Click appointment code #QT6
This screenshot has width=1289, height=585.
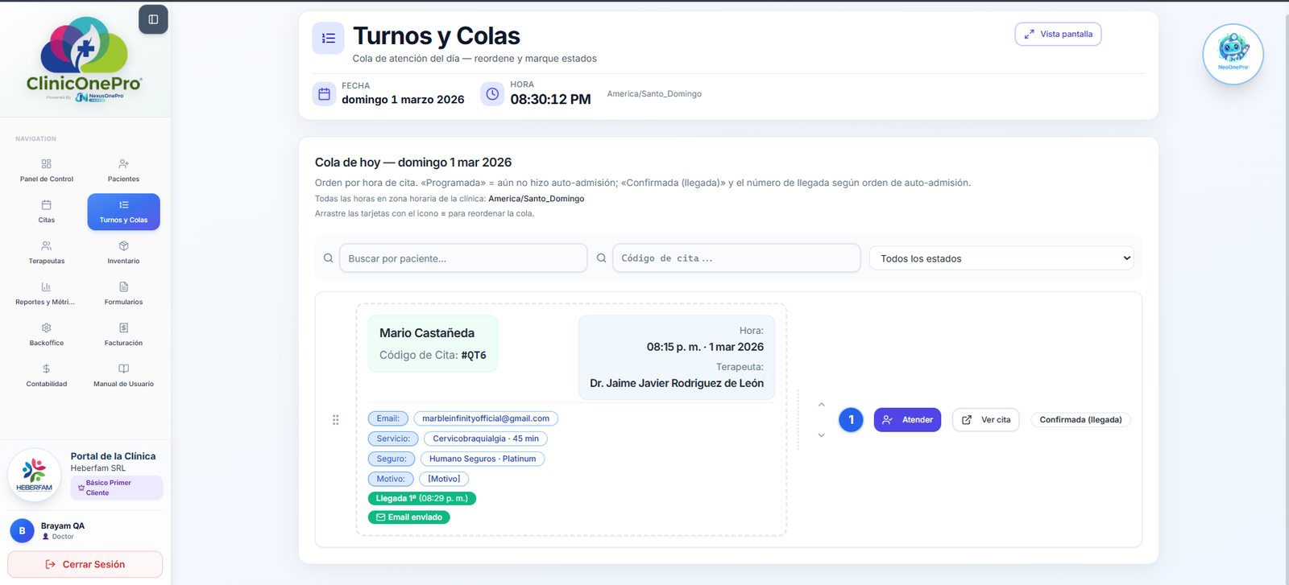point(474,355)
